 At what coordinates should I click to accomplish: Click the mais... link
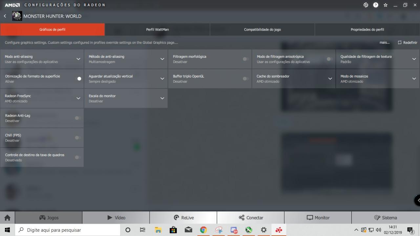tap(385, 43)
